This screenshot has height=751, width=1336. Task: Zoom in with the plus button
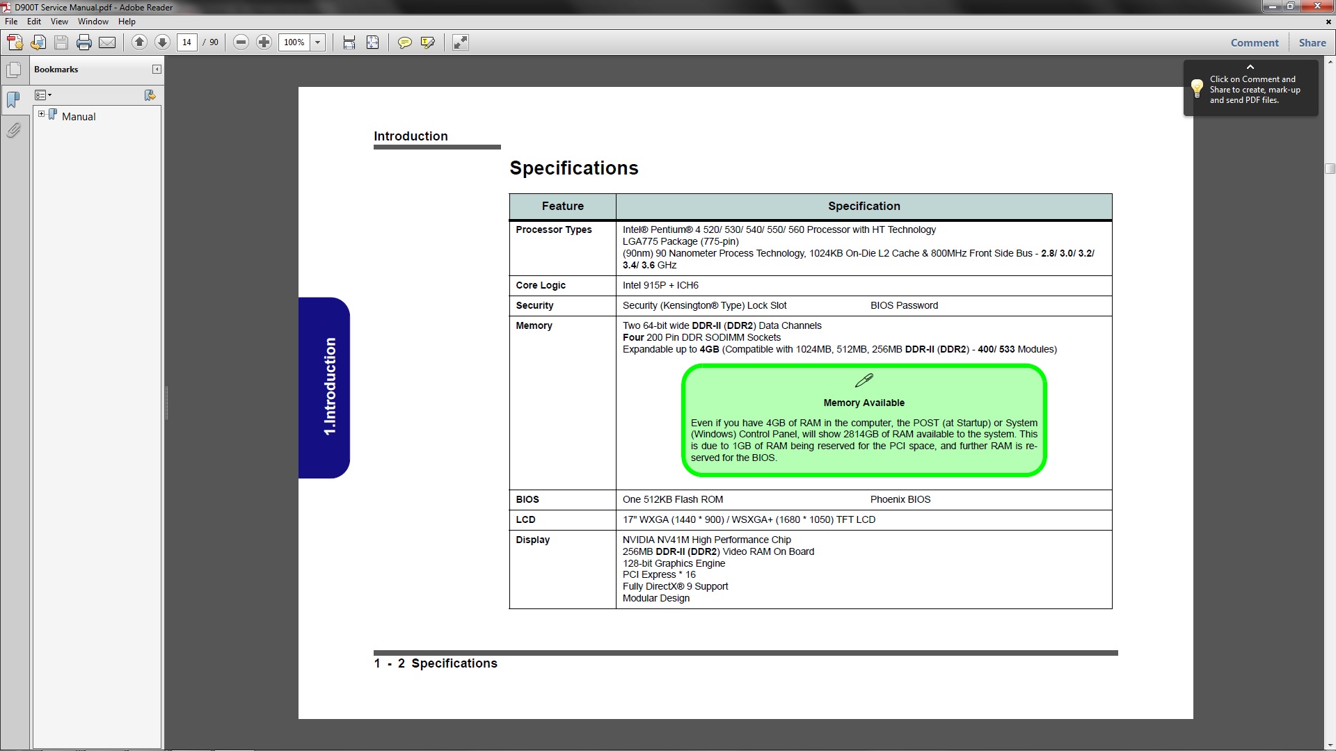(264, 42)
